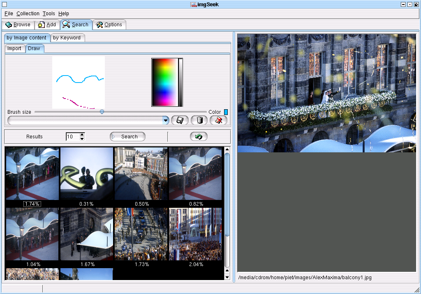The width and height of the screenshot is (421, 294).
Task: Click the green undo arrow button
Action: (199, 137)
